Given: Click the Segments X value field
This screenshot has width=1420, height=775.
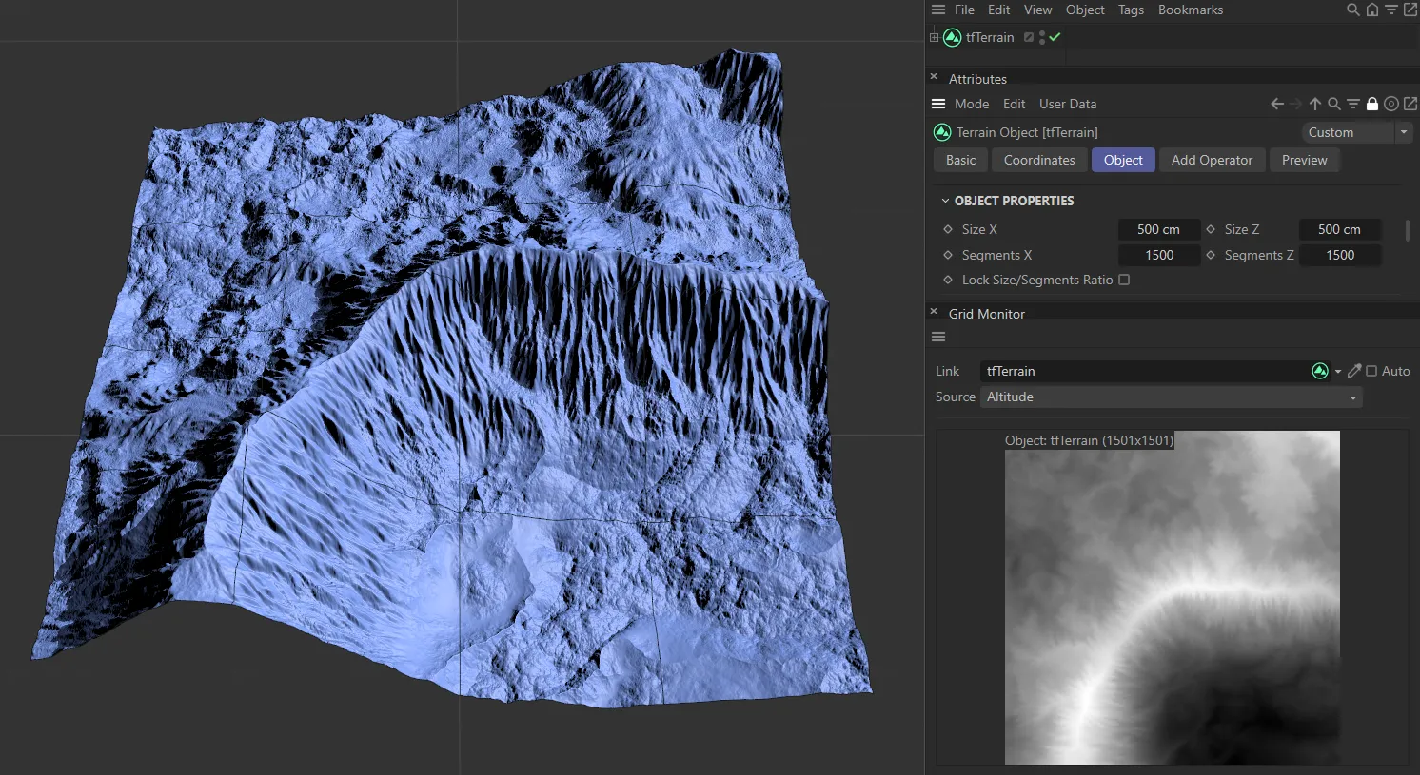Looking at the screenshot, I should [1158, 255].
